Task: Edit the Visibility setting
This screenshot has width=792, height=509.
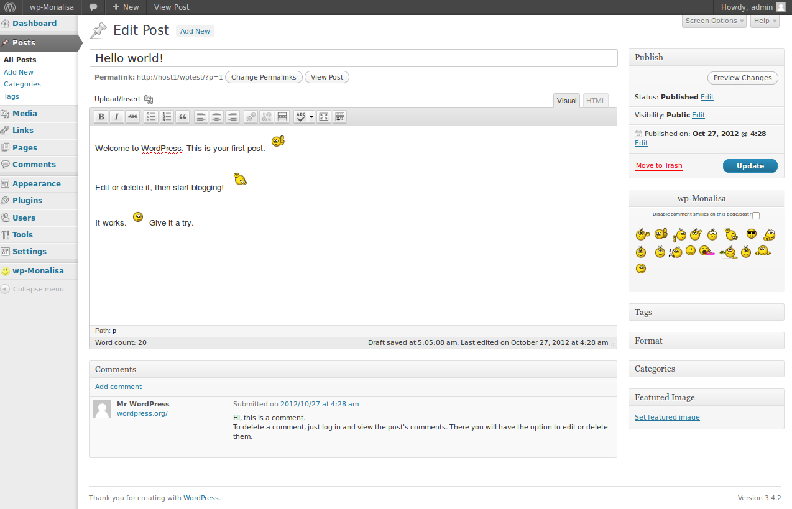Action: 698,115
